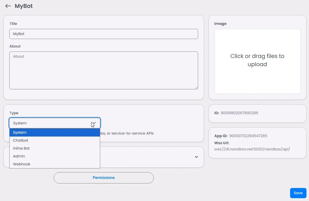This screenshot has width=309, height=201.
Task: Click the App ID number value
Action: pyautogui.click(x=248, y=136)
